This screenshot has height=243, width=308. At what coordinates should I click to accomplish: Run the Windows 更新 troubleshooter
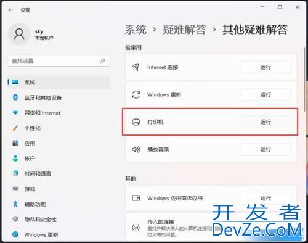coord(265,94)
